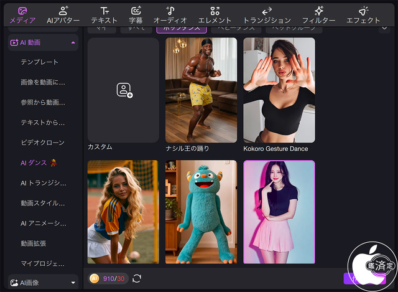Screen dimensions: 398x292
Task: Switch to the テキスト tab
Action: pos(104,15)
